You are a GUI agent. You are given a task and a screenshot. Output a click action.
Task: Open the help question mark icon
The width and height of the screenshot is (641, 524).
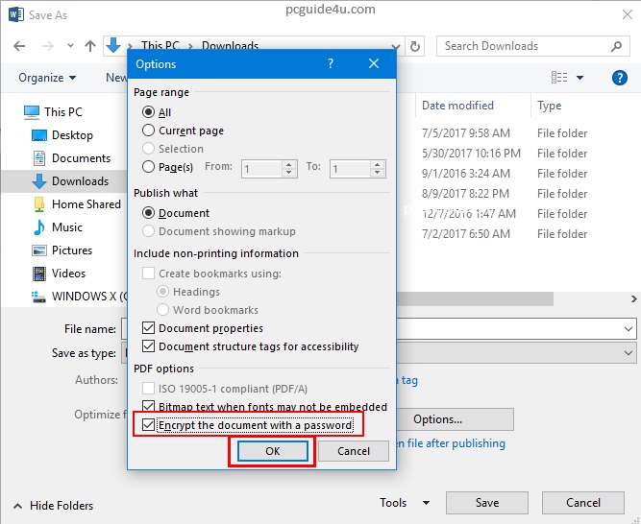(619, 78)
